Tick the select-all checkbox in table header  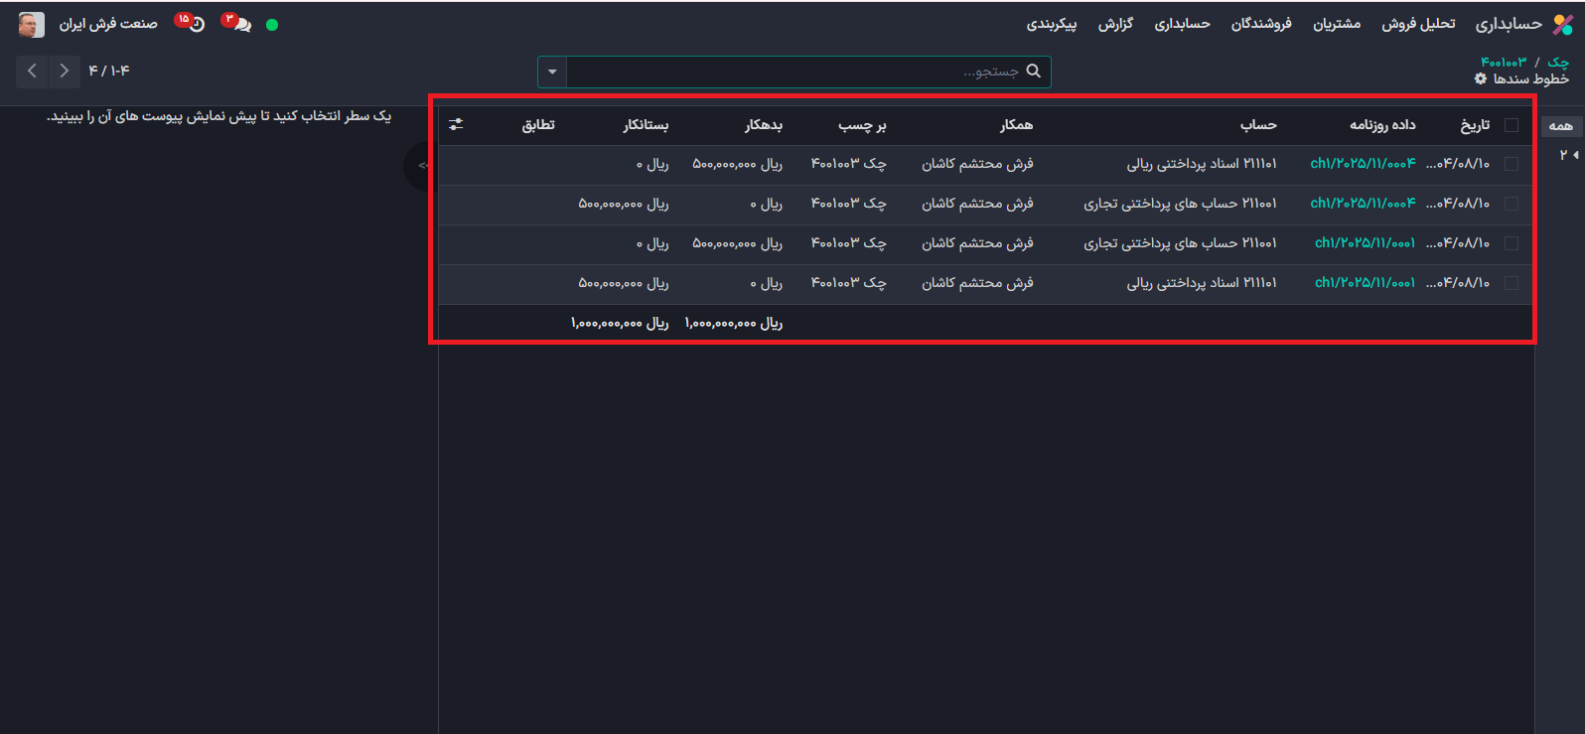pyautogui.click(x=1511, y=125)
